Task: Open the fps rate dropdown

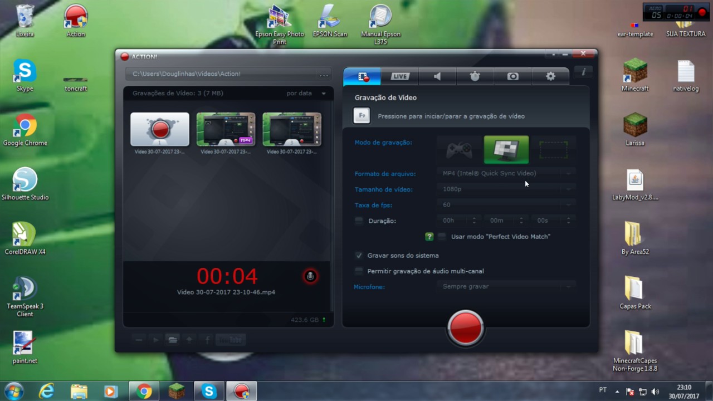Action: pyautogui.click(x=506, y=204)
